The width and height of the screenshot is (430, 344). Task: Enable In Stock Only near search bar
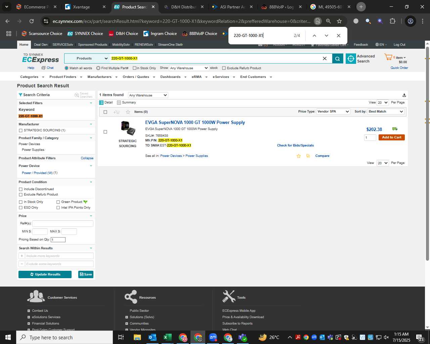[x=134, y=68]
